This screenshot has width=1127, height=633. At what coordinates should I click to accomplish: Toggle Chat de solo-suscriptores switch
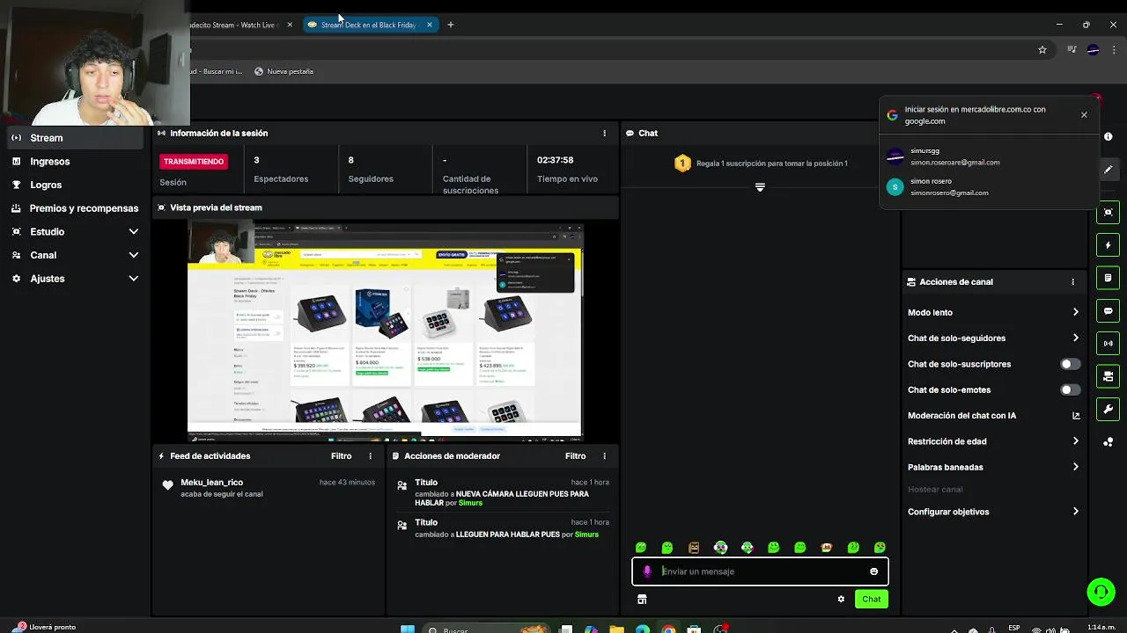(1070, 364)
